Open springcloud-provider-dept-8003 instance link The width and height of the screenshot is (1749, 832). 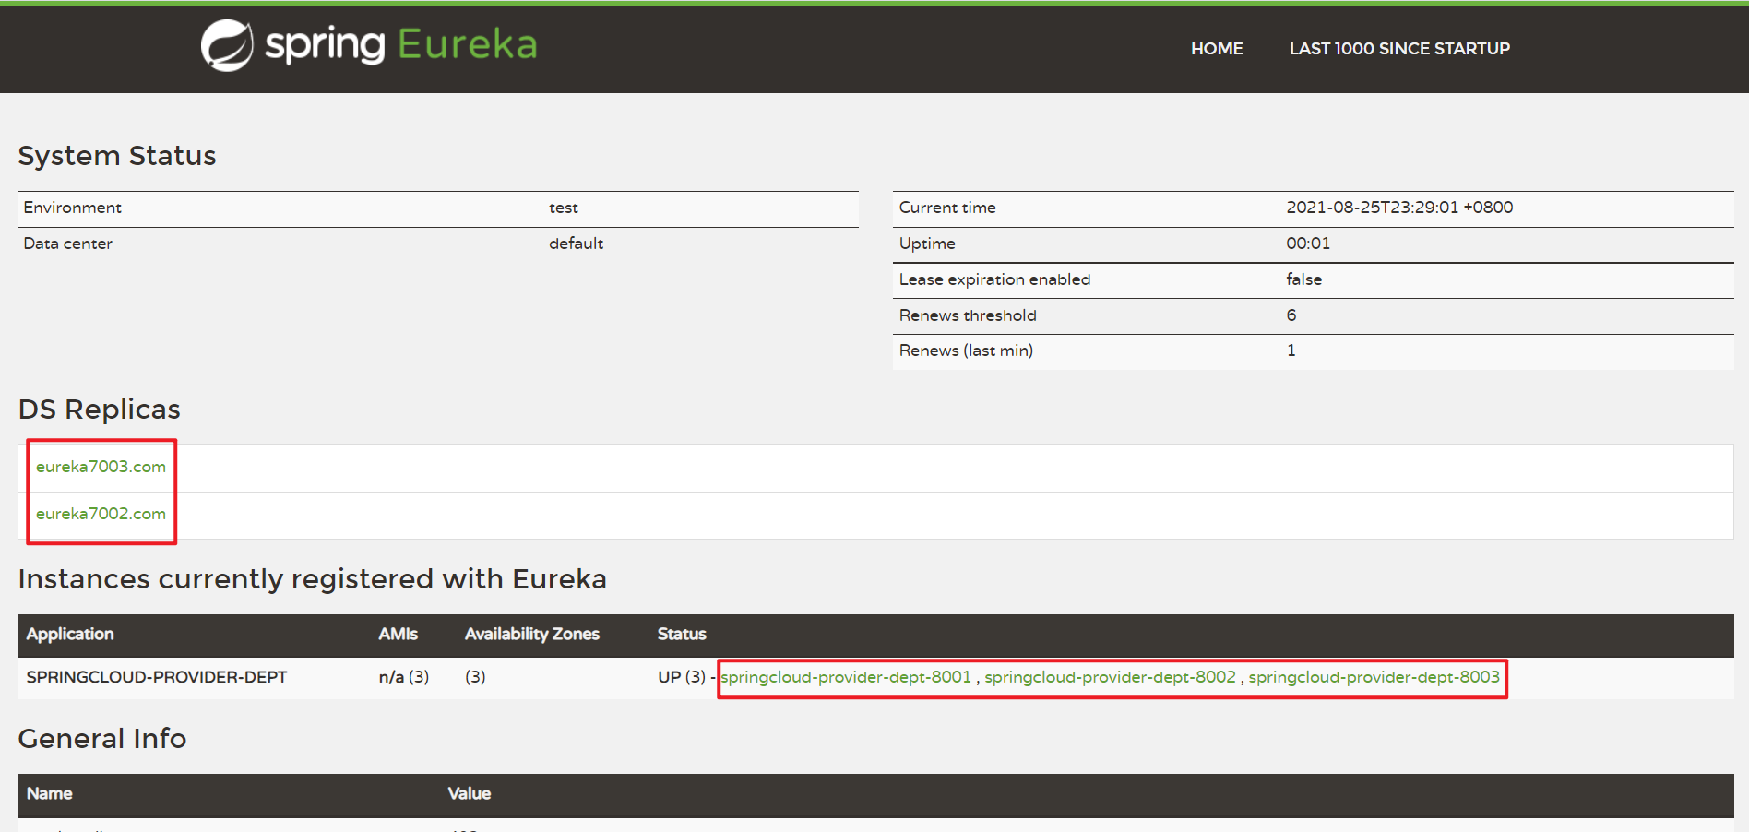coord(1374,677)
